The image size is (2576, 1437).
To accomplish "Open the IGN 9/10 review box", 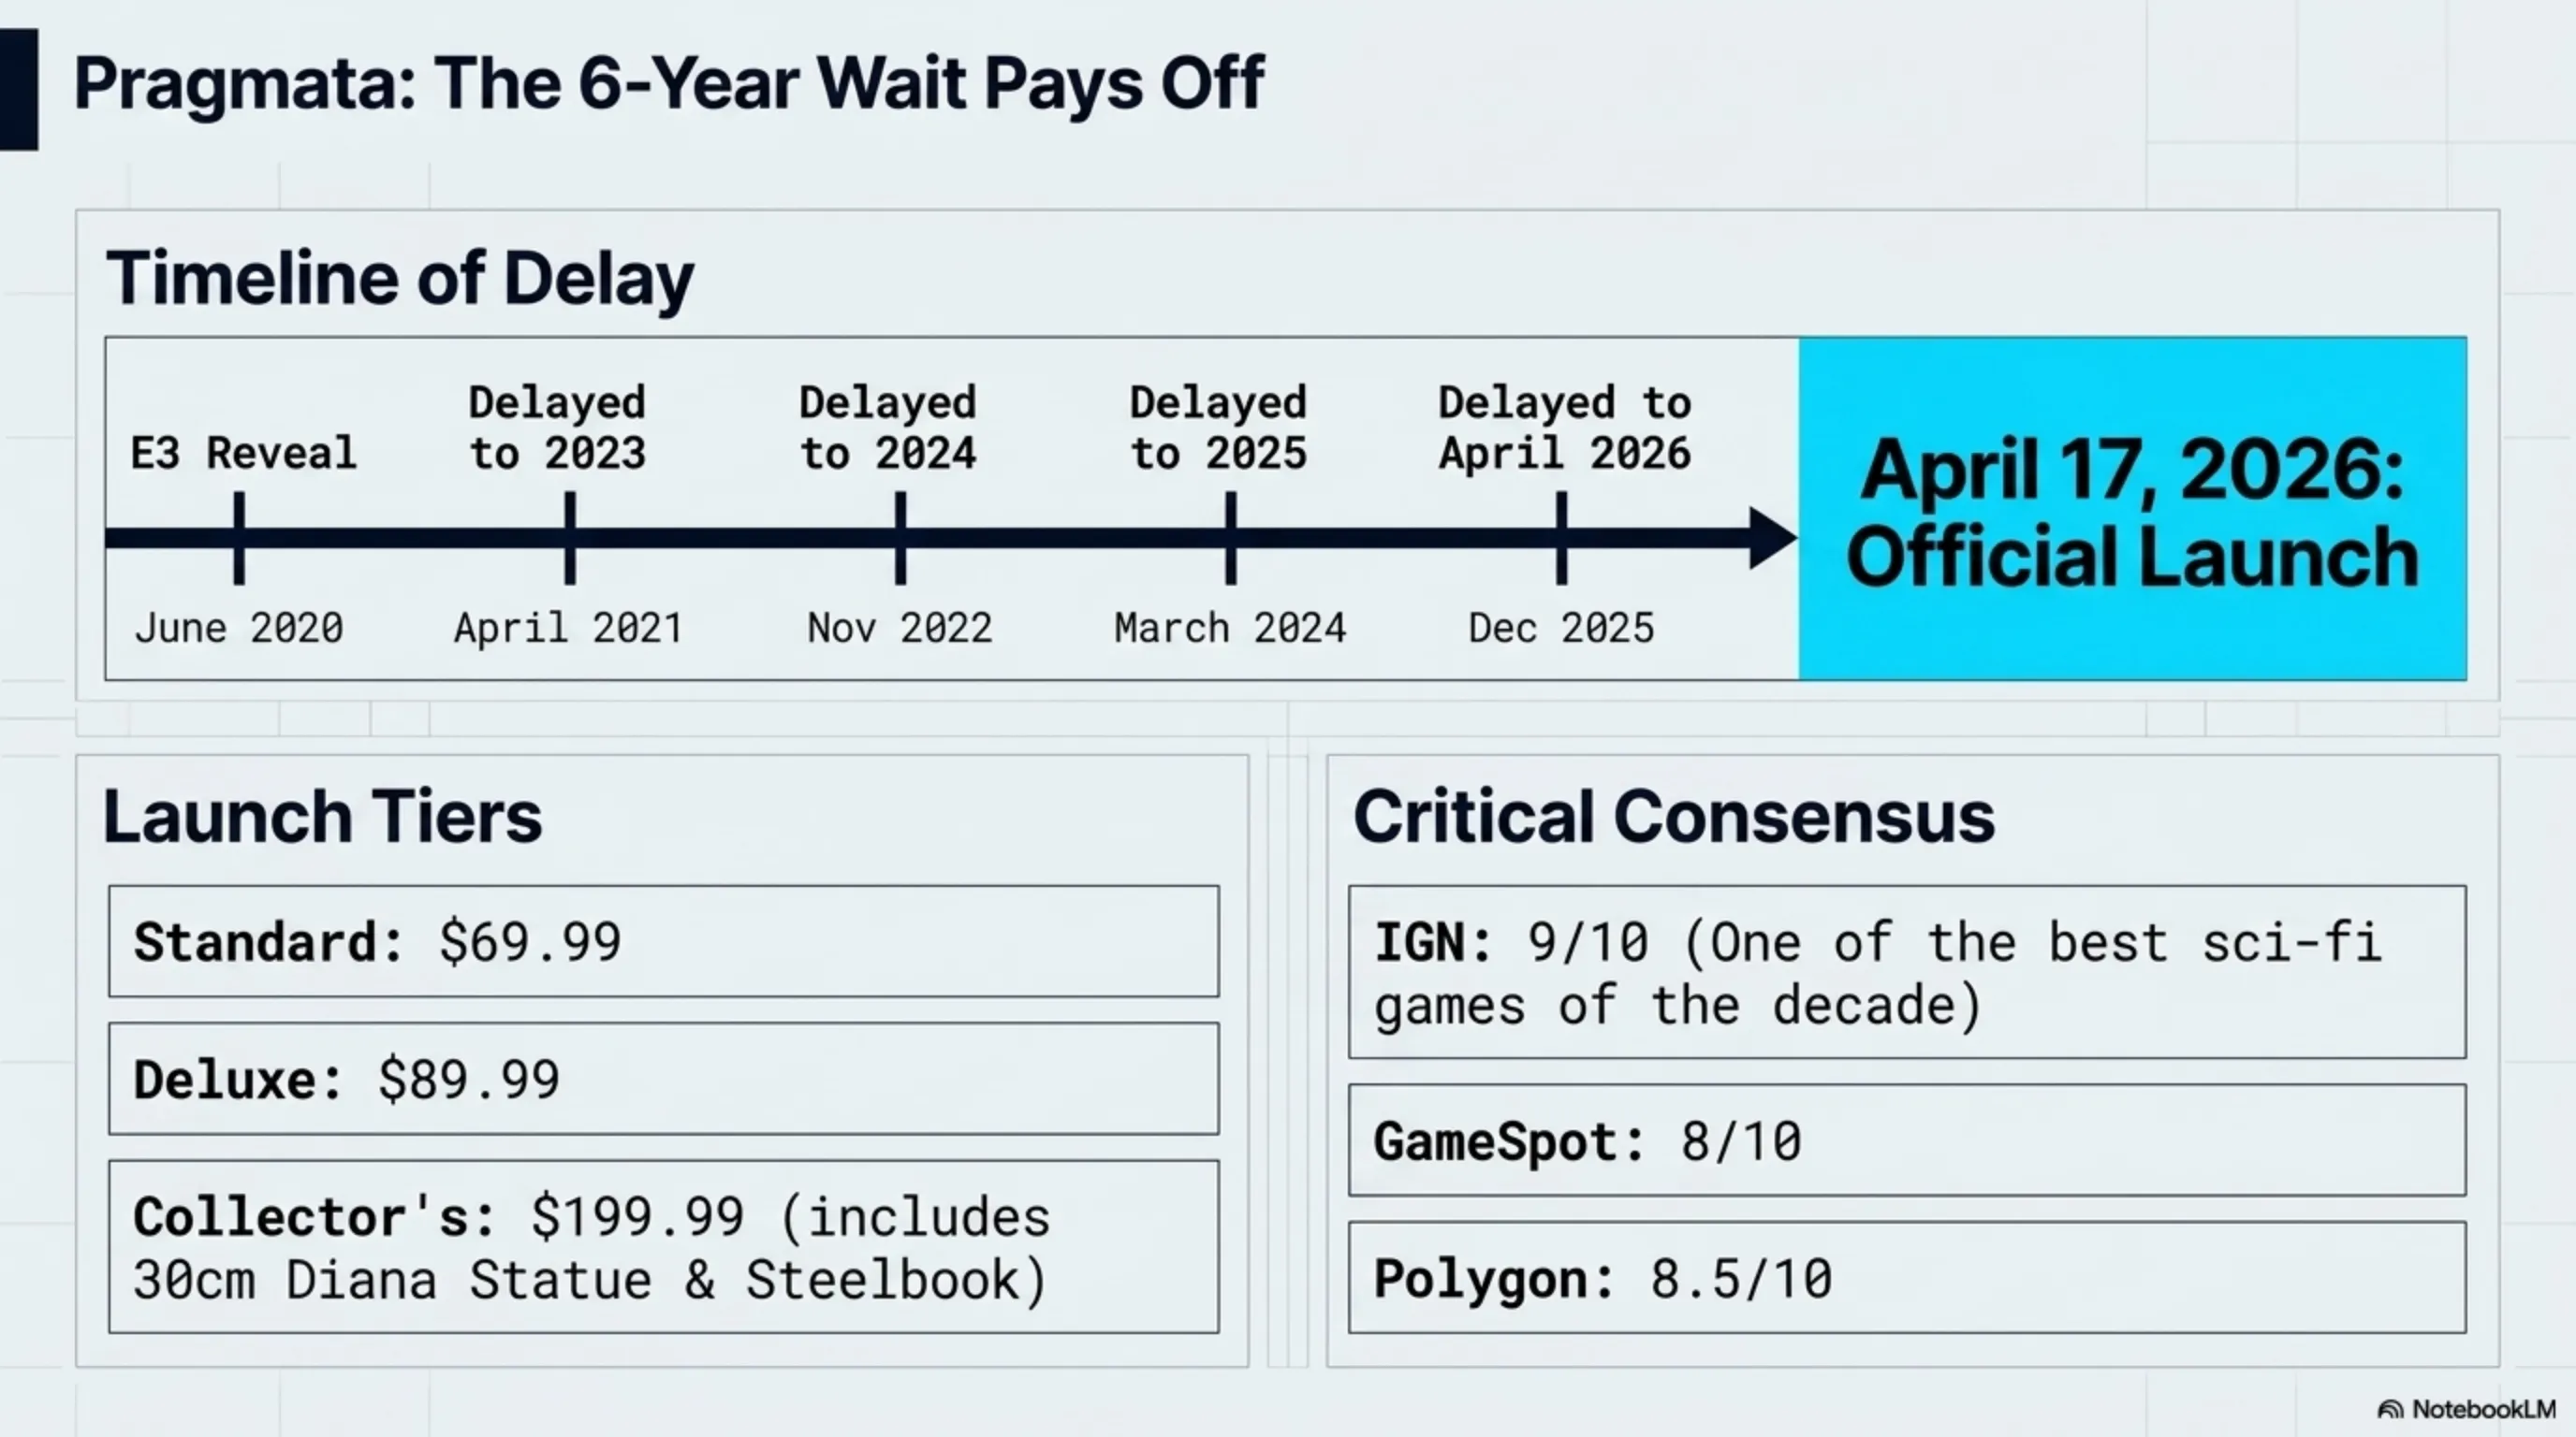I will click(x=1906, y=972).
